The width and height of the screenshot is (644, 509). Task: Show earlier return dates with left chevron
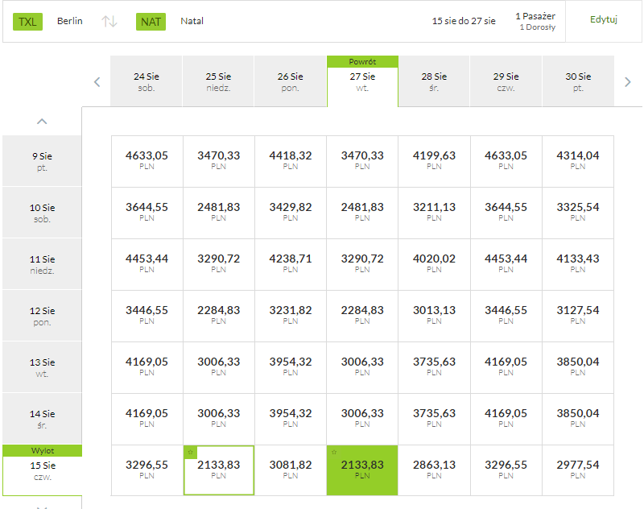pos(97,82)
